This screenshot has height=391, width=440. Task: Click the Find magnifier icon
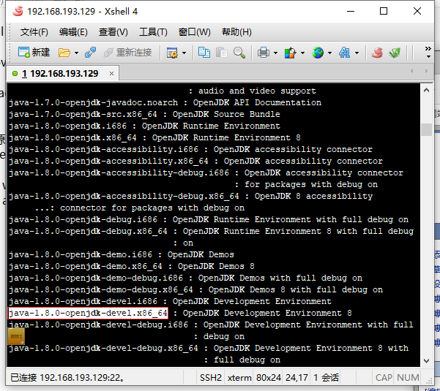(x=239, y=53)
